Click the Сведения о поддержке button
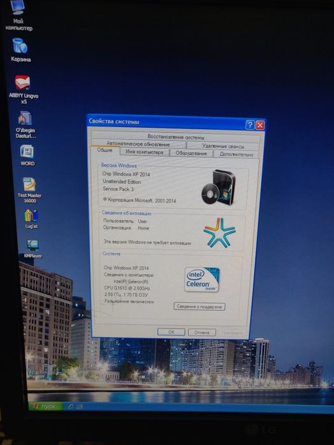This screenshot has height=445, width=334. click(199, 306)
